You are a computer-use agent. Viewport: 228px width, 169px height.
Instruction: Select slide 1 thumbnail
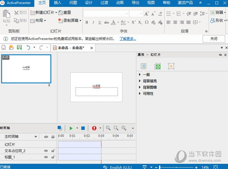click(26, 69)
